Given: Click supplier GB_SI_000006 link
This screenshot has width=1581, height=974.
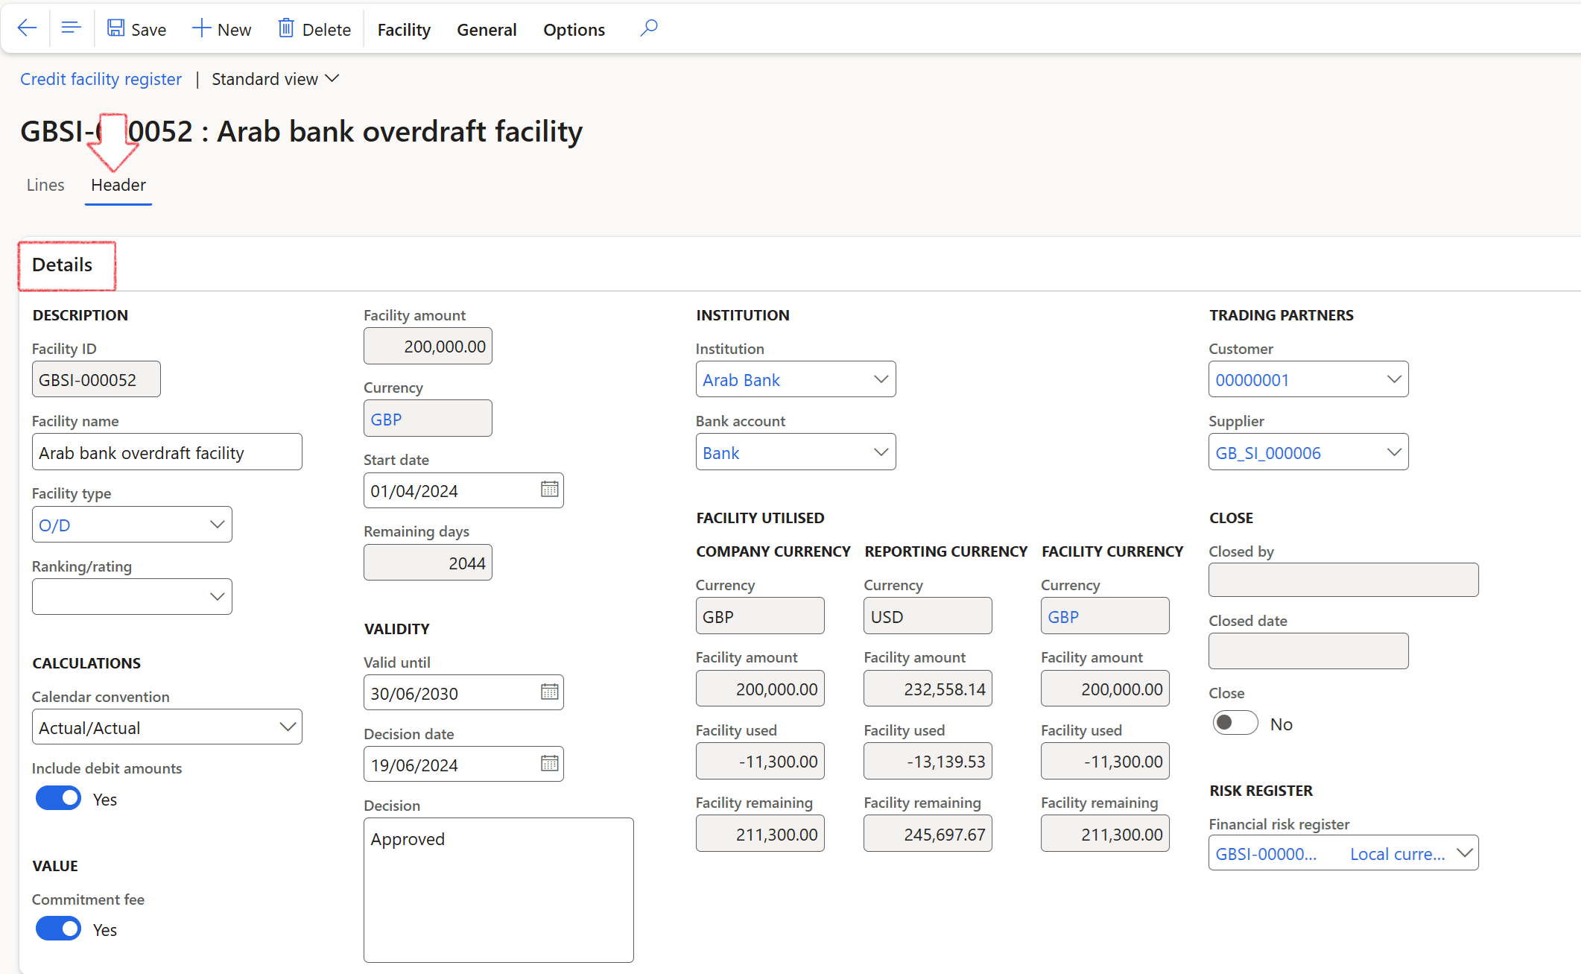Looking at the screenshot, I should click(x=1268, y=453).
